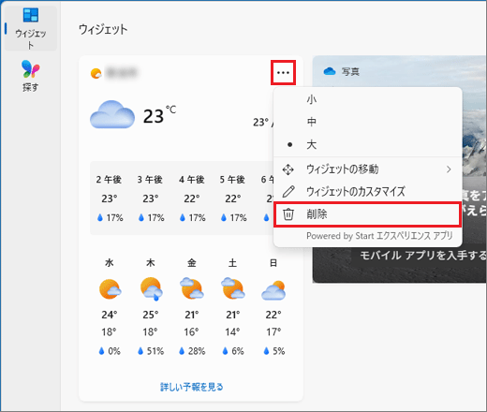Open the ウィジェット sidebar tab
Viewport: 487px width, 412px height.
click(31, 28)
